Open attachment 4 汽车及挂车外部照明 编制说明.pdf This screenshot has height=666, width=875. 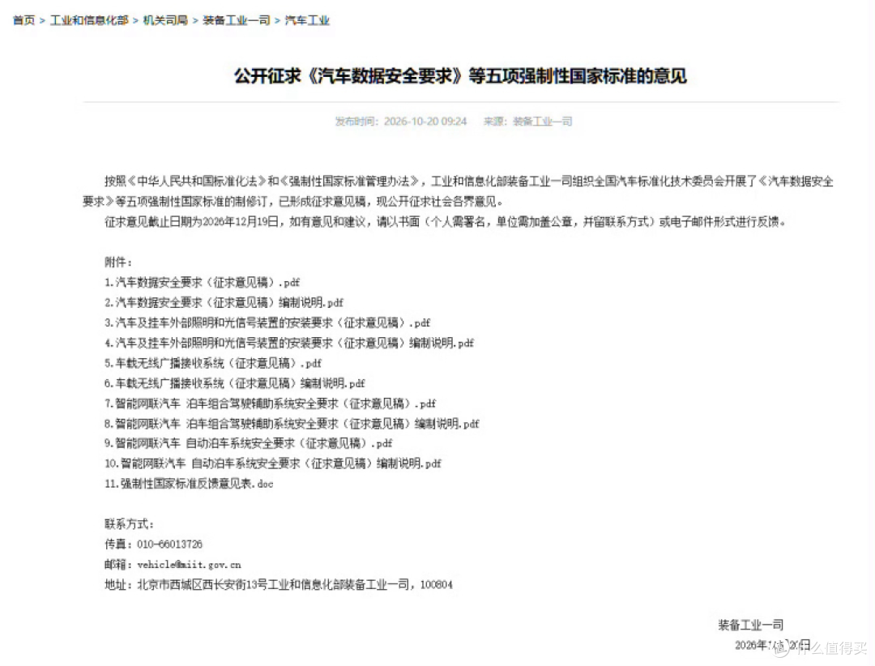coord(289,343)
